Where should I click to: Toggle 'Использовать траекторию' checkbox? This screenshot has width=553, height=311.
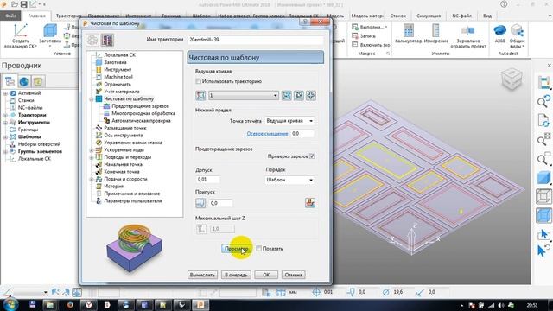pos(199,81)
